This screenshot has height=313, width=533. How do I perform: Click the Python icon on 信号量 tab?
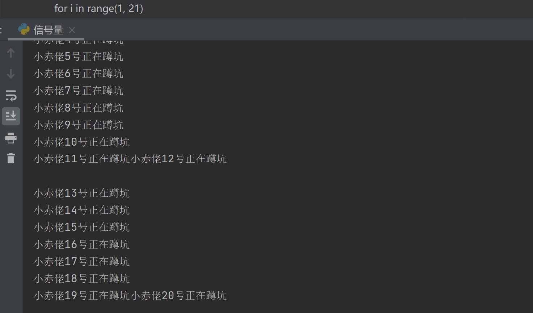click(24, 30)
